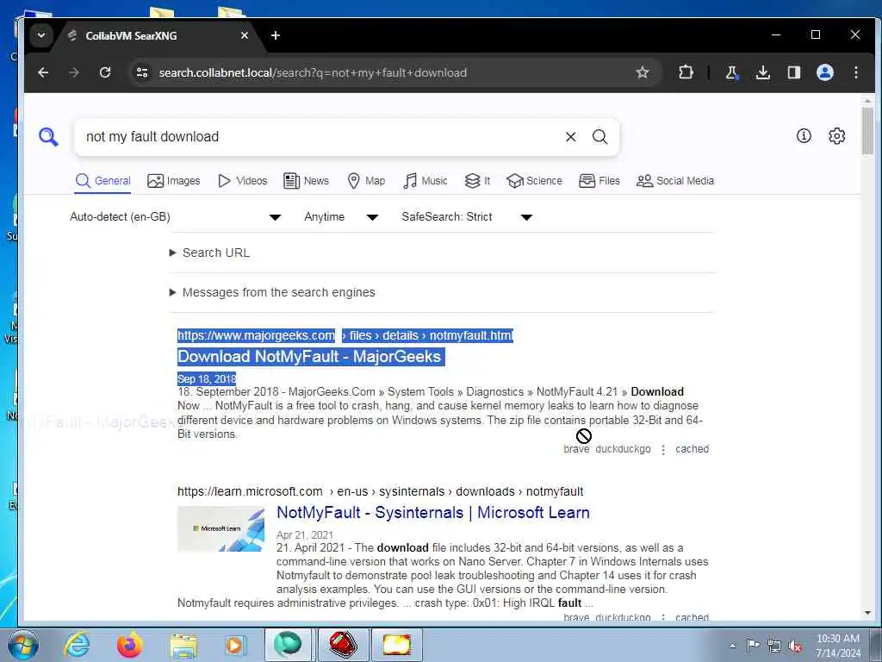Viewport: 882px width, 662px height.
Task: Open Chrome three-dot menu
Action: [855, 72]
